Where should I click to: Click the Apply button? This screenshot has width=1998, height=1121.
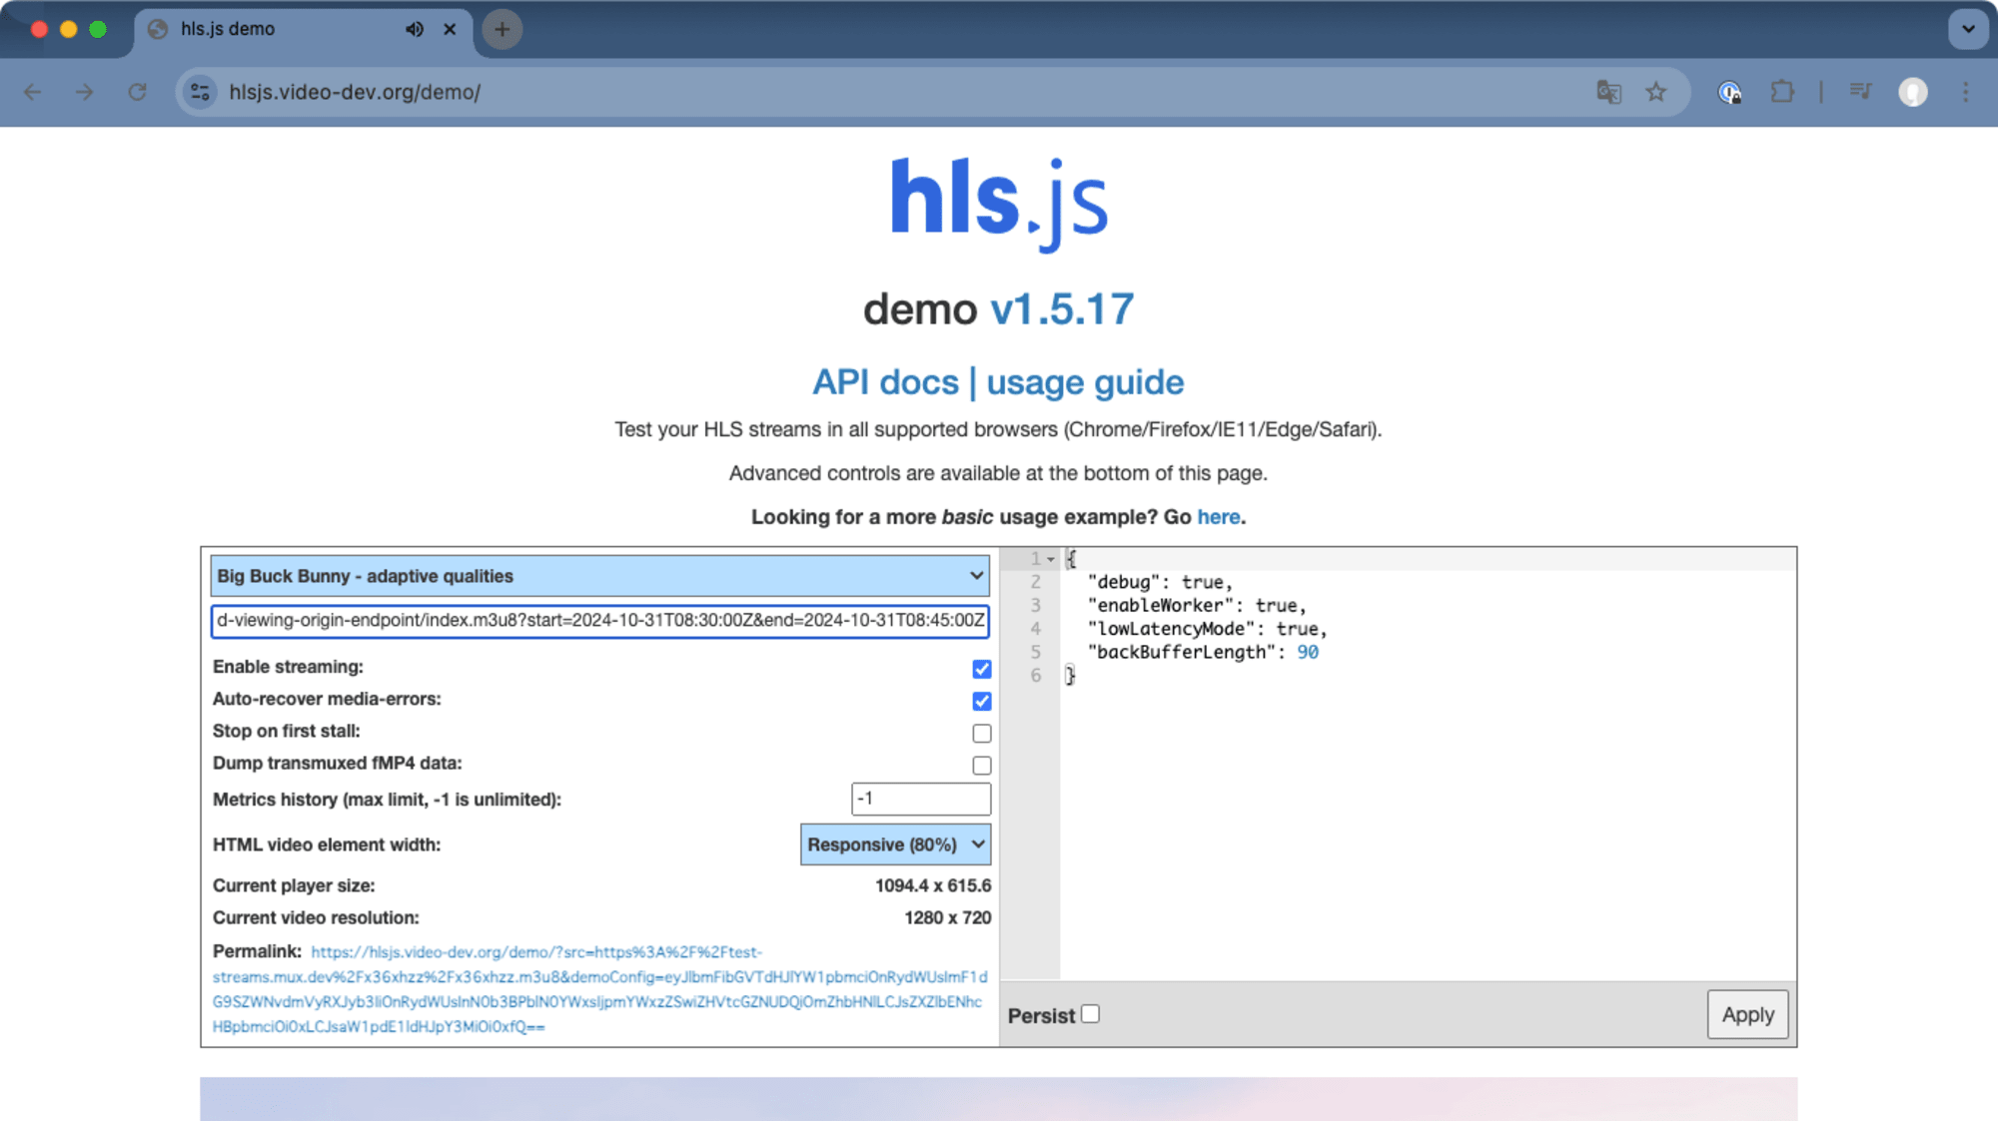(1747, 1014)
